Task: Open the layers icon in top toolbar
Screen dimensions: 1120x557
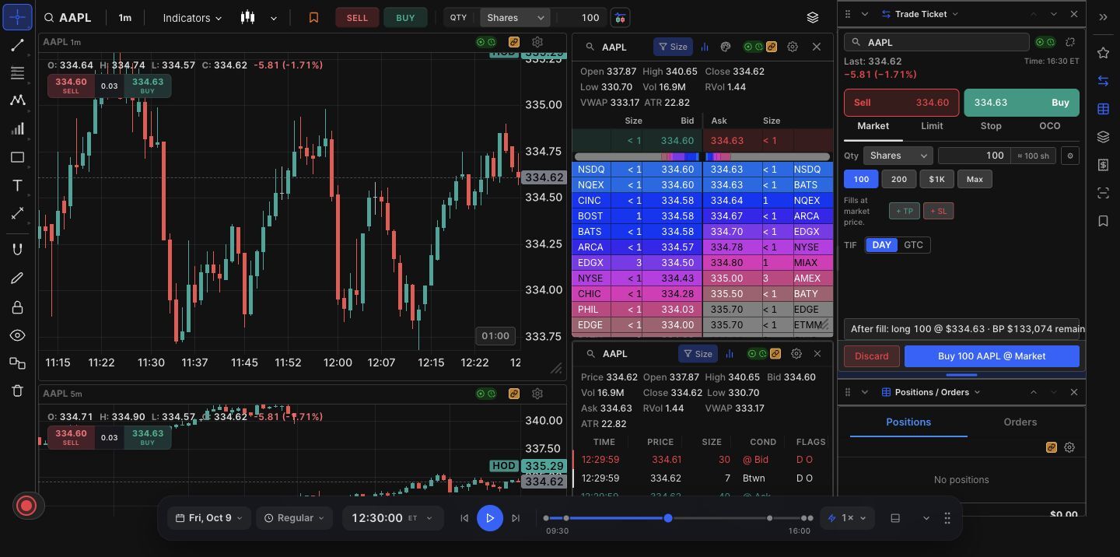Action: coord(813,17)
